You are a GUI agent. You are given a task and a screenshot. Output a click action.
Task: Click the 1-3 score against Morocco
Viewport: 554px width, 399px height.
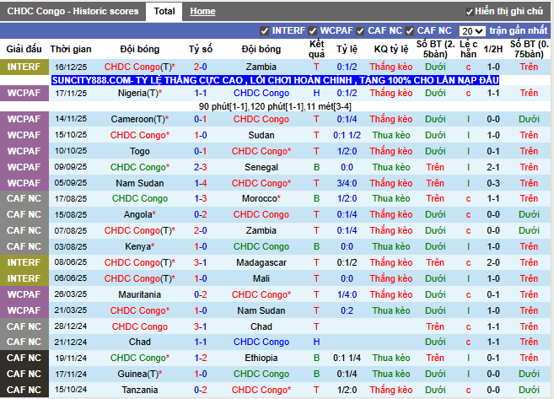click(201, 198)
